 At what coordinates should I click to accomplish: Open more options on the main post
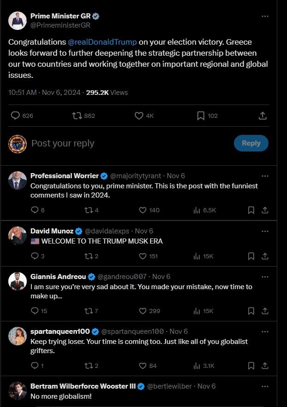point(265,16)
